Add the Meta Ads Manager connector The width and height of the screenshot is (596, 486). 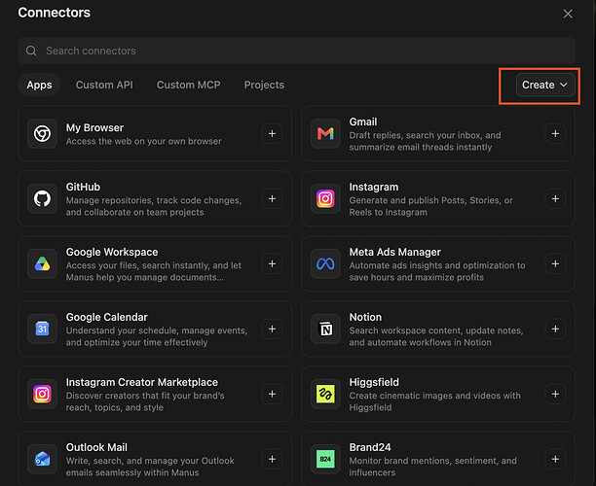pos(555,263)
